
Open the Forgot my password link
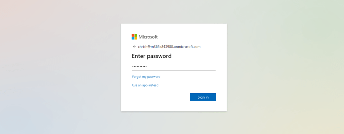pyautogui.click(x=146, y=77)
